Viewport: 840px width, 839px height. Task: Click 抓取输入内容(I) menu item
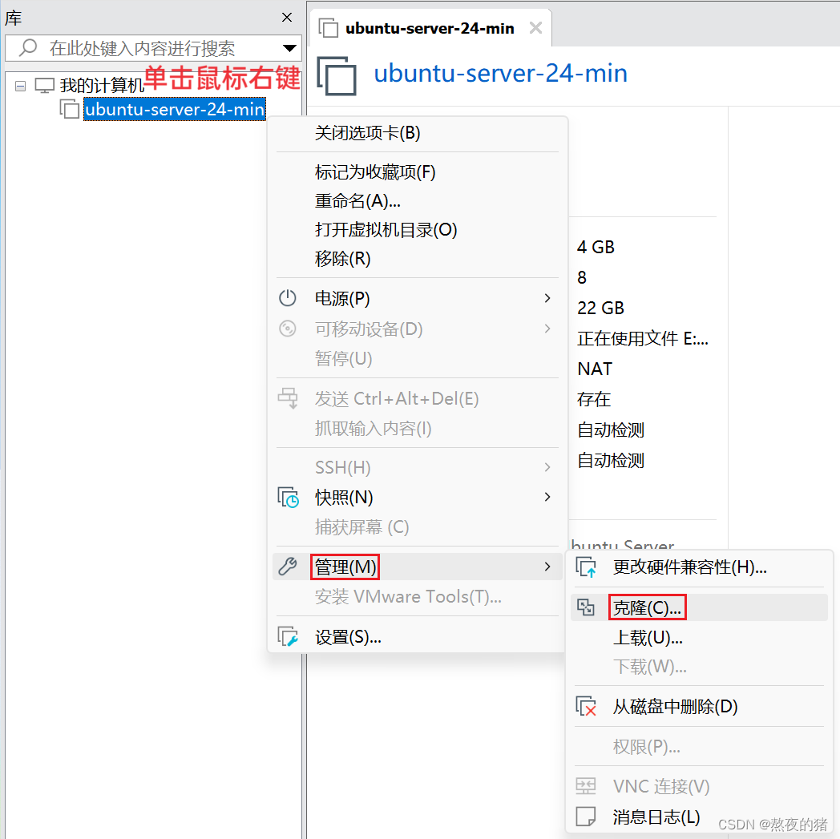point(418,429)
